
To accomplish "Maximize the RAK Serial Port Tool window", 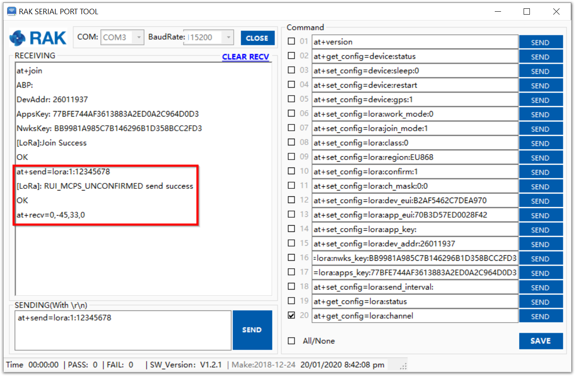I will pos(527,12).
